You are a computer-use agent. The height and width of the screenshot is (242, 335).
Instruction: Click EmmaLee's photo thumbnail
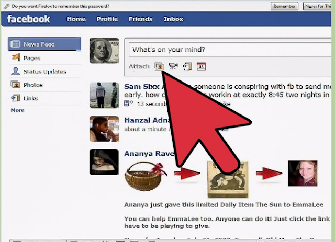point(303,174)
